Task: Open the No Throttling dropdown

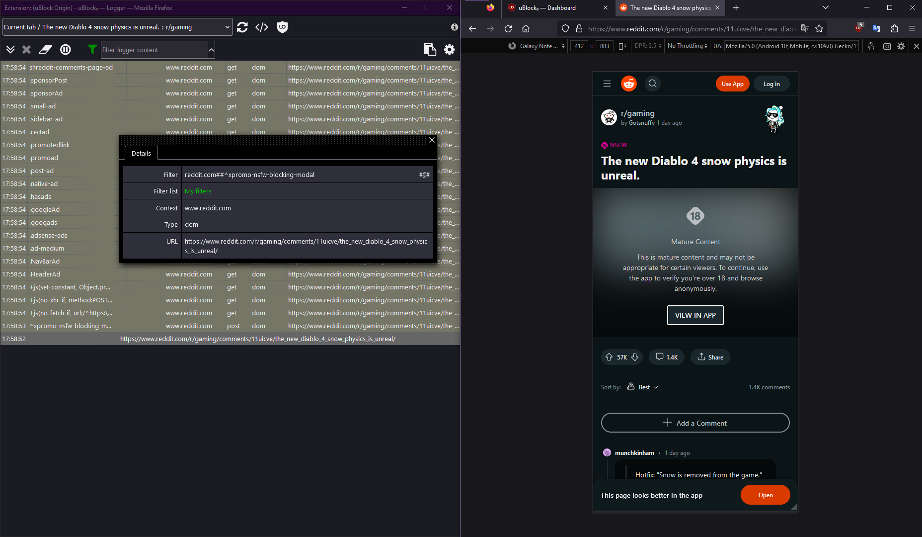Action: tap(687, 46)
